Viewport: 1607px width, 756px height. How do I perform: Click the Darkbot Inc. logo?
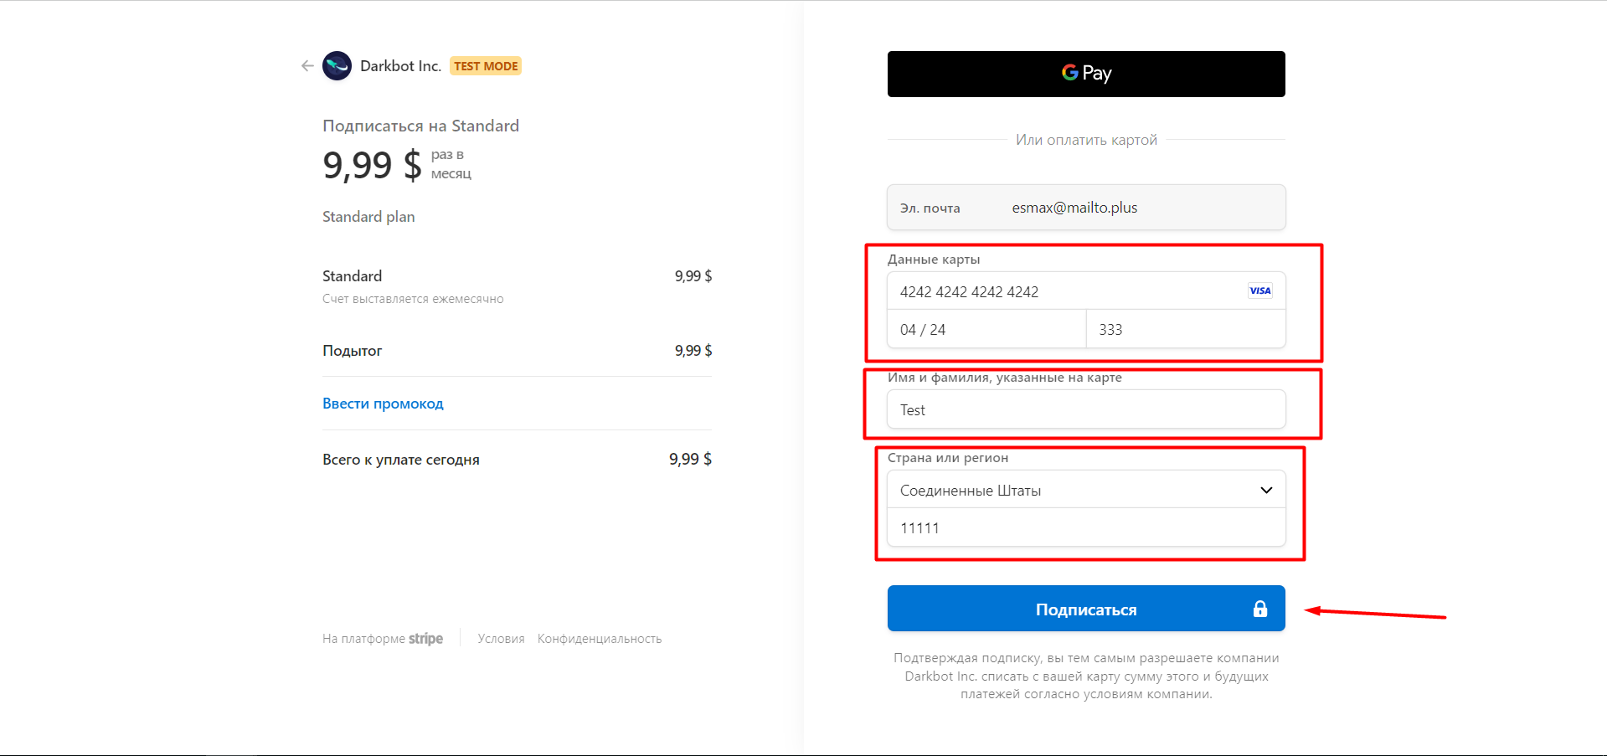pyautogui.click(x=337, y=65)
